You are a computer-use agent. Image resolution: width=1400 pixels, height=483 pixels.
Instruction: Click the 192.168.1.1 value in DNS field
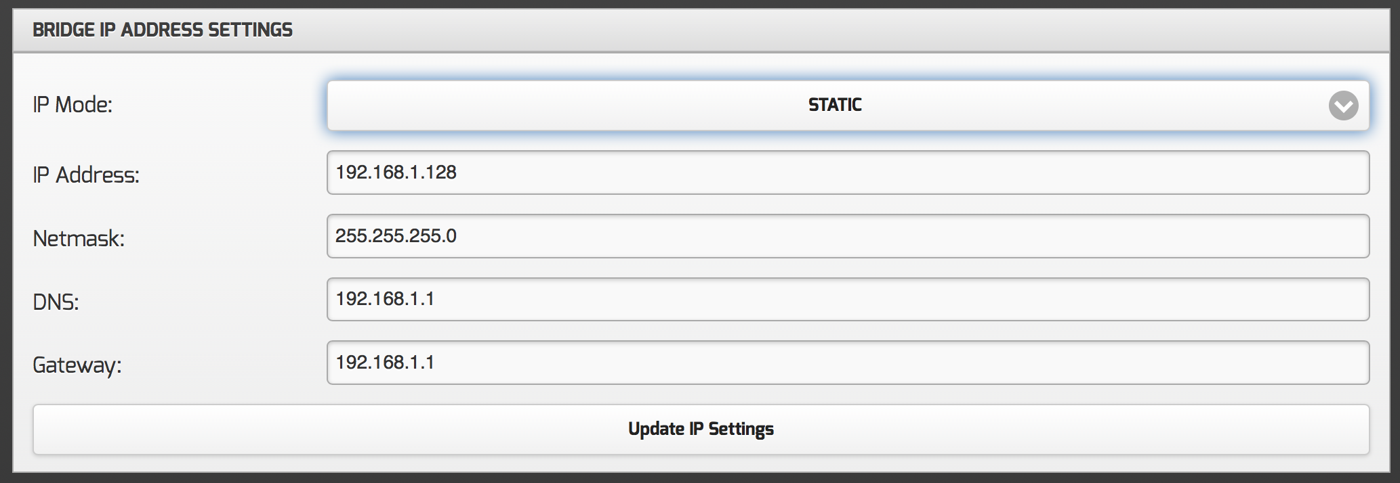coord(385,299)
